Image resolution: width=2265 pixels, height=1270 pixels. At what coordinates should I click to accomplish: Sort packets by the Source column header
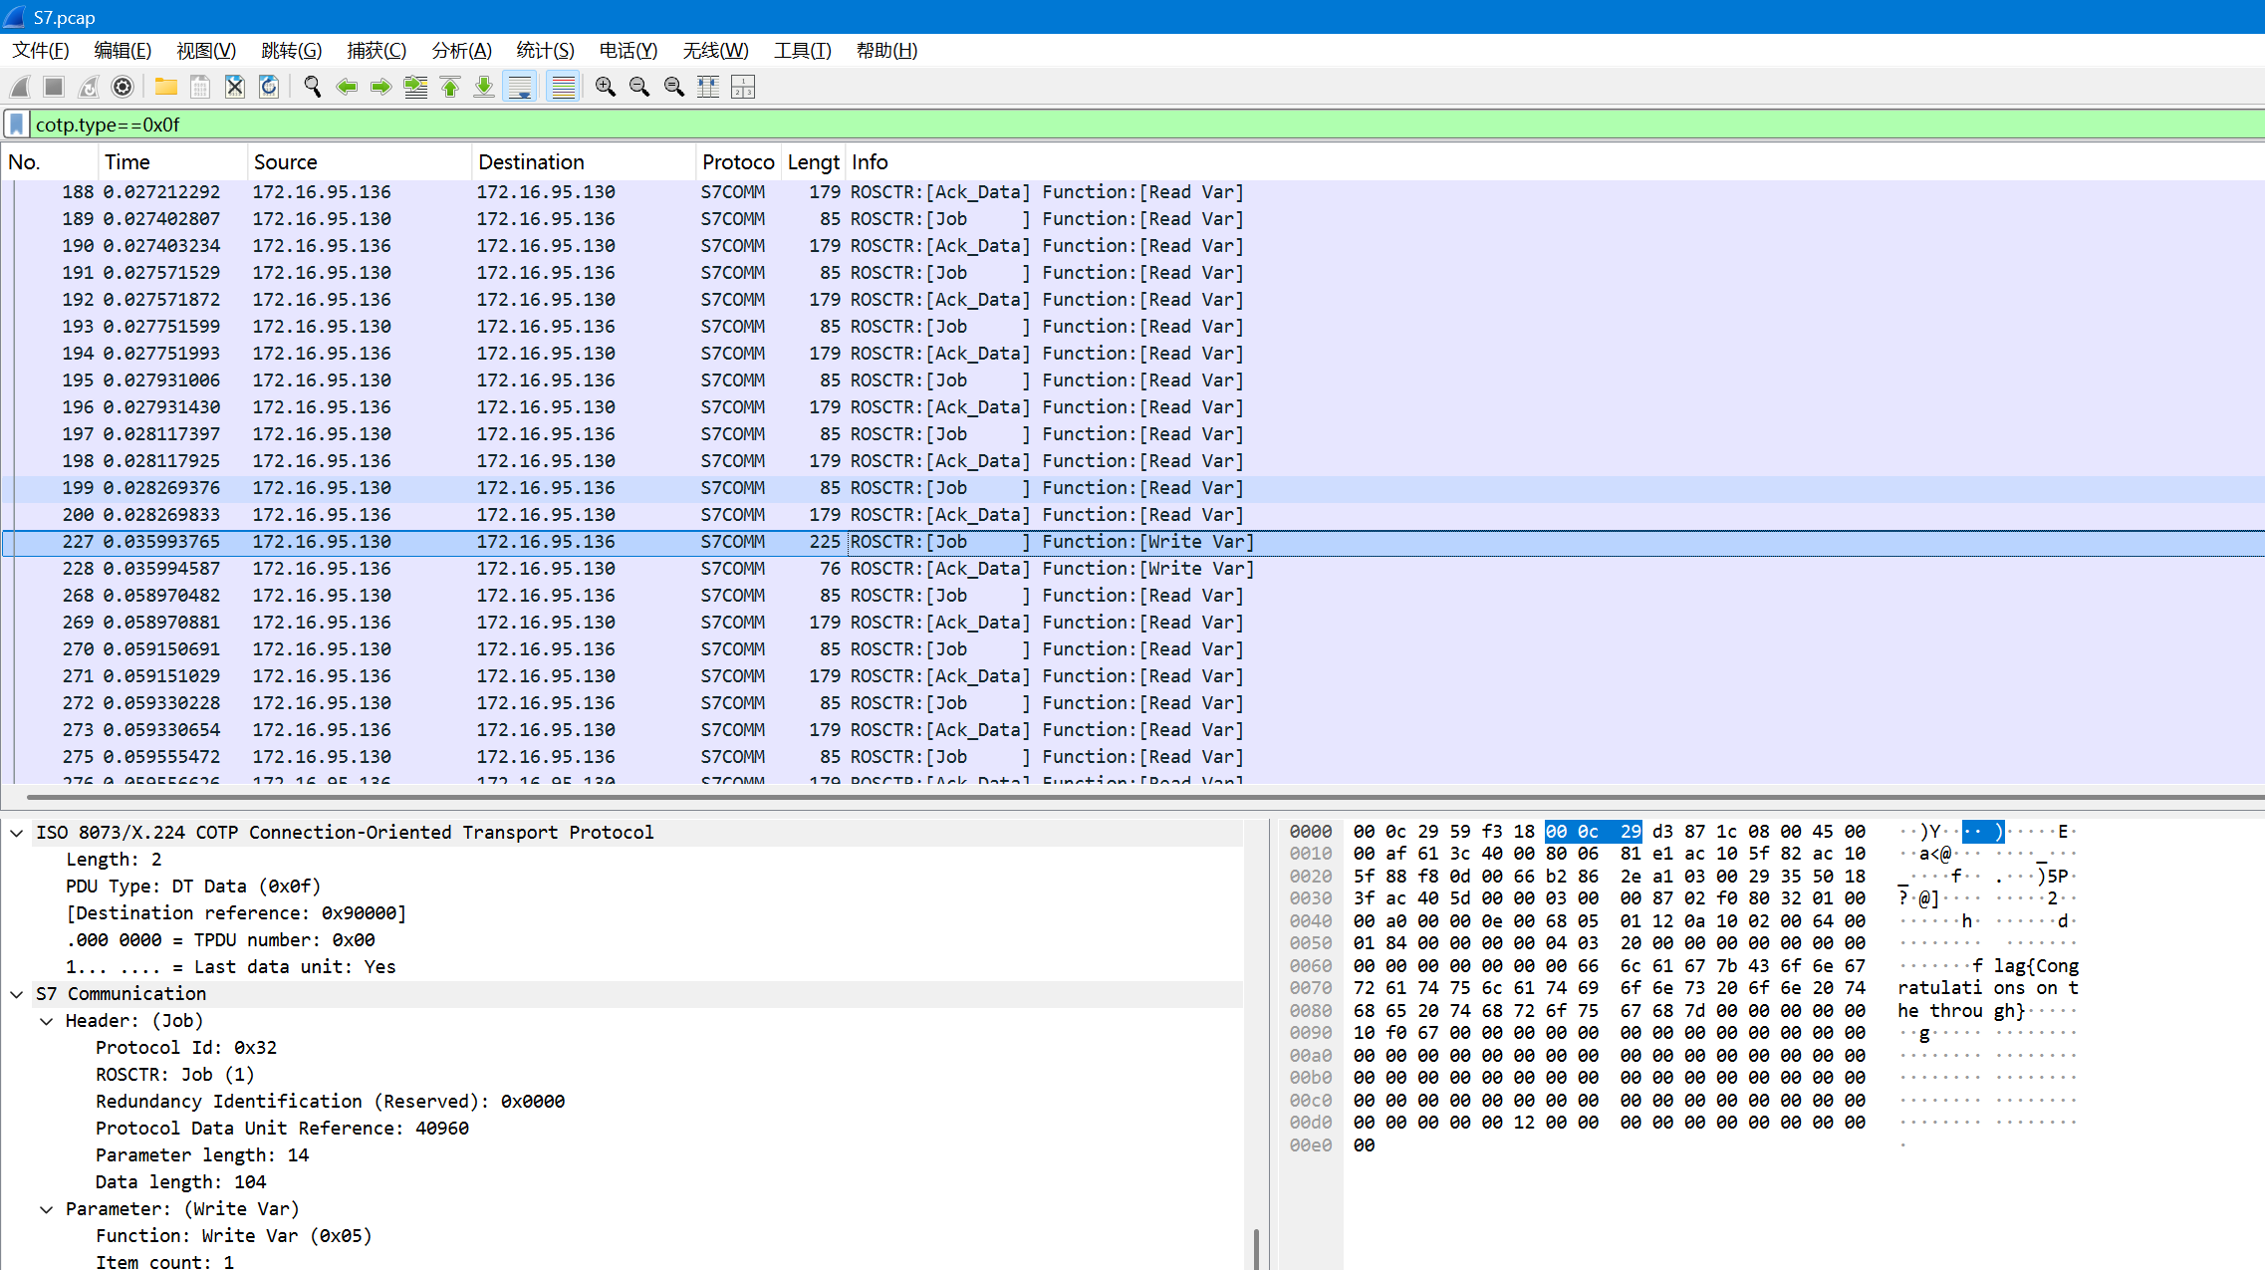coord(286,162)
